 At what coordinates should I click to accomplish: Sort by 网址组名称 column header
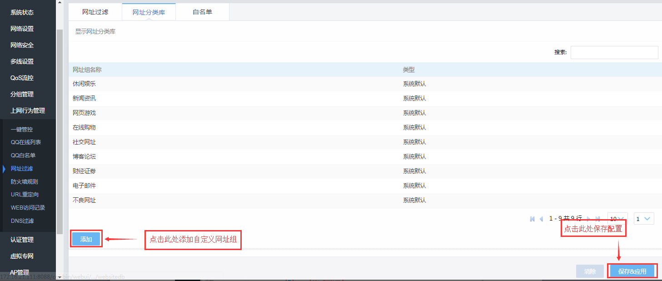(87, 70)
